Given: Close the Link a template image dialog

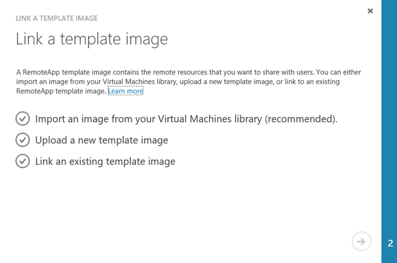Looking at the screenshot, I should point(370,11).
